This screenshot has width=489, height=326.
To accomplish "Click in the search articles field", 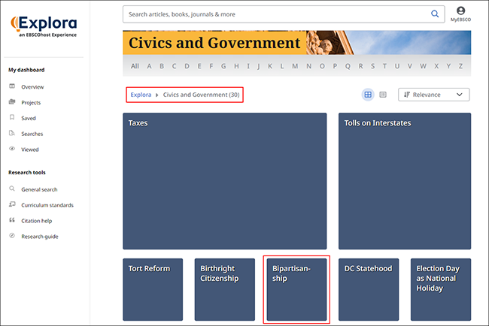I will tap(284, 14).
